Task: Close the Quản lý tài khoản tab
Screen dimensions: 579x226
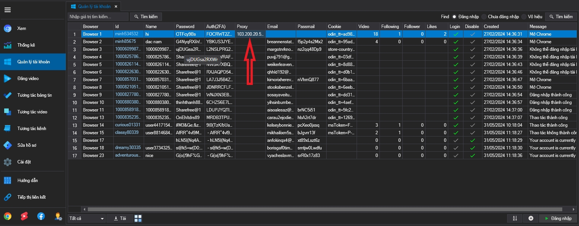Action: click(116, 6)
